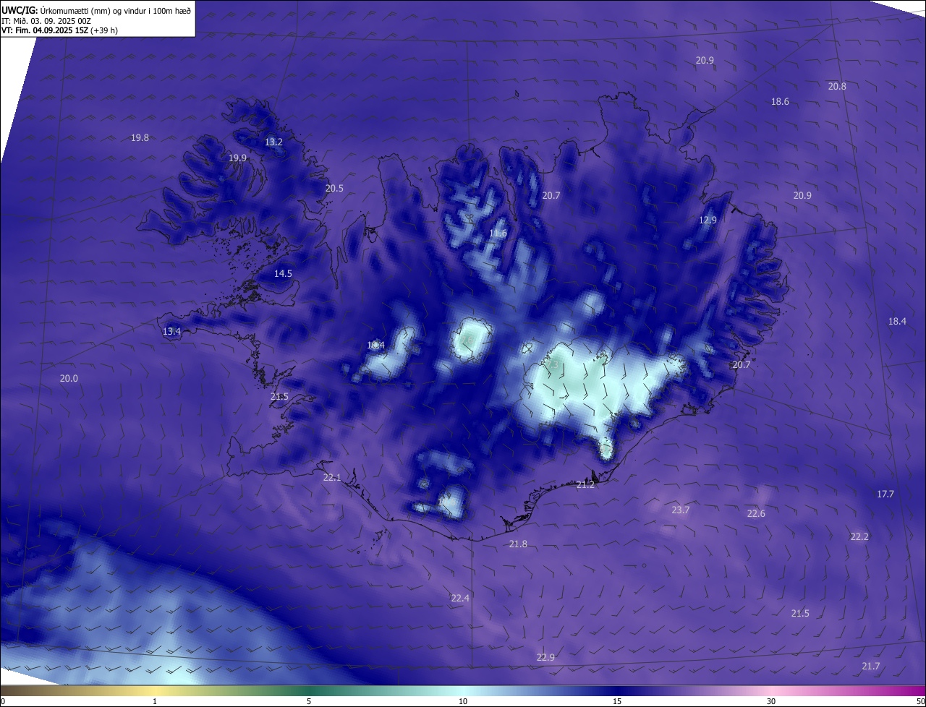This screenshot has width=926, height=707.
Task: Click the wind value 20.5
Action: [x=334, y=189]
